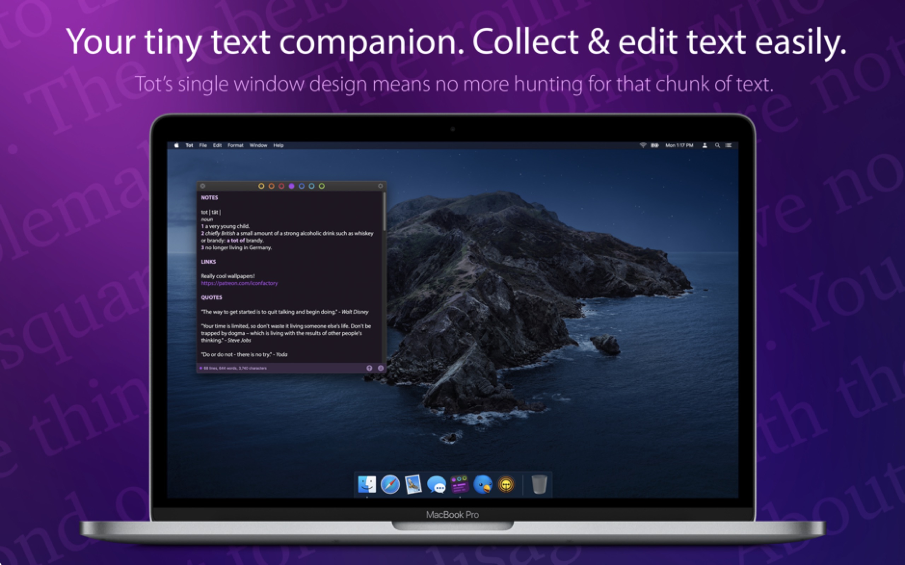Open the Edit menu
Viewport: 905px width, 565px height.
coord(217,145)
